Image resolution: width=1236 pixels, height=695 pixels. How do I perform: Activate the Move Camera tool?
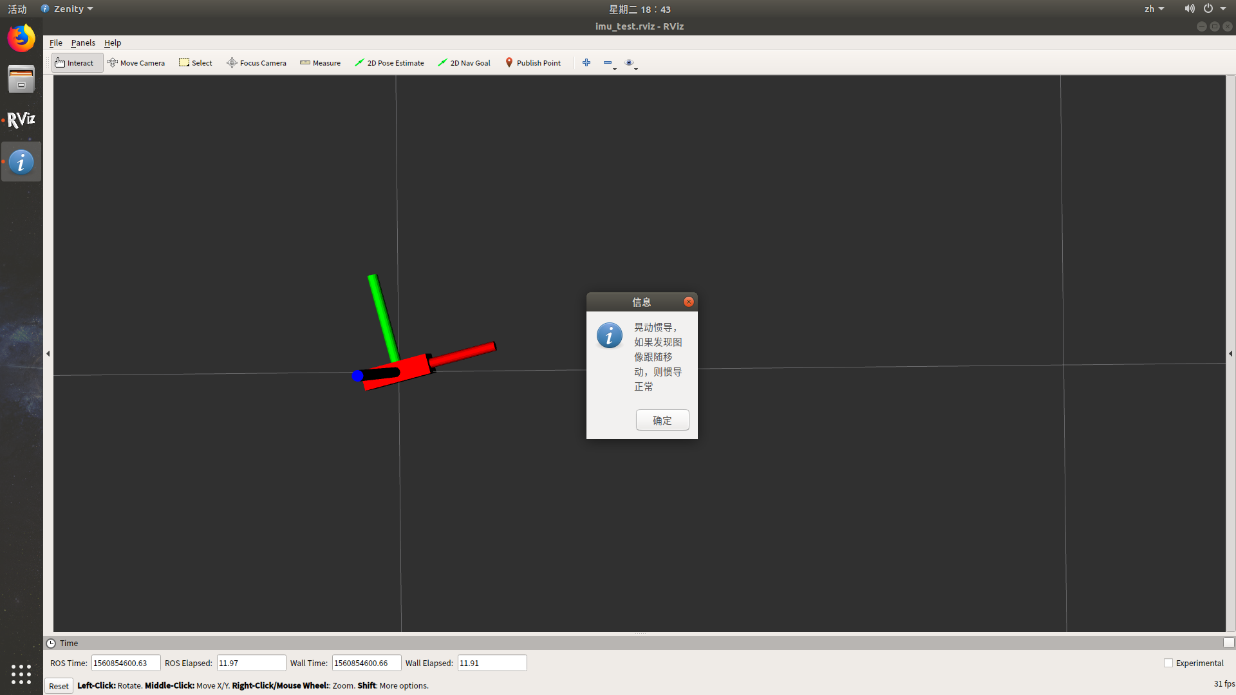pyautogui.click(x=136, y=63)
